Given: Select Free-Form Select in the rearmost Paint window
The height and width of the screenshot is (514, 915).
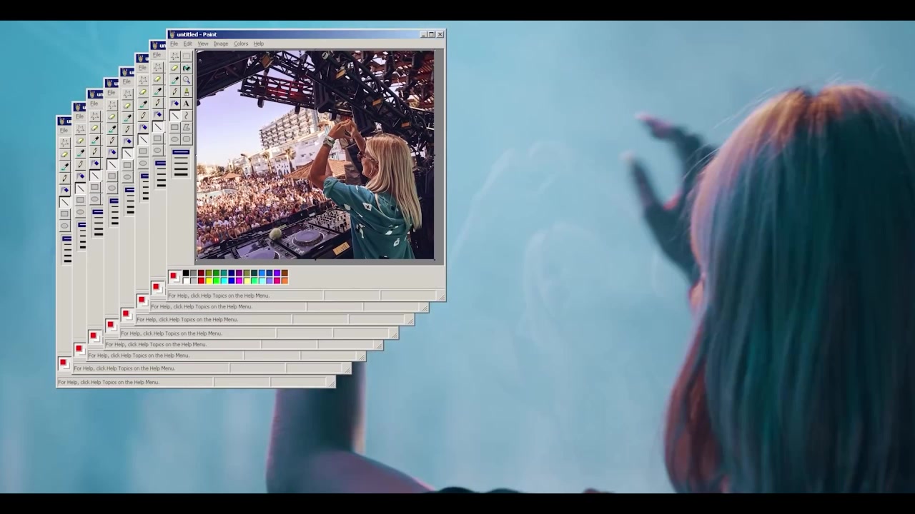Looking at the screenshot, I should (64, 143).
